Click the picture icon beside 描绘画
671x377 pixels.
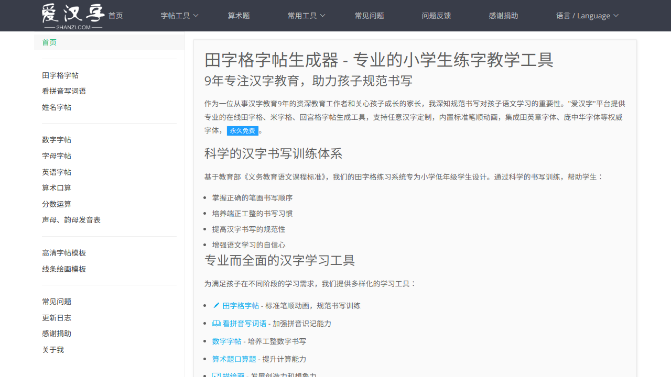pos(215,375)
